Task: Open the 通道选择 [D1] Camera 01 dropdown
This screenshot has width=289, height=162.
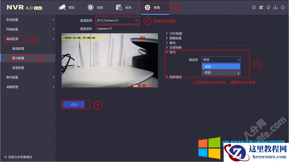Action: [117, 20]
